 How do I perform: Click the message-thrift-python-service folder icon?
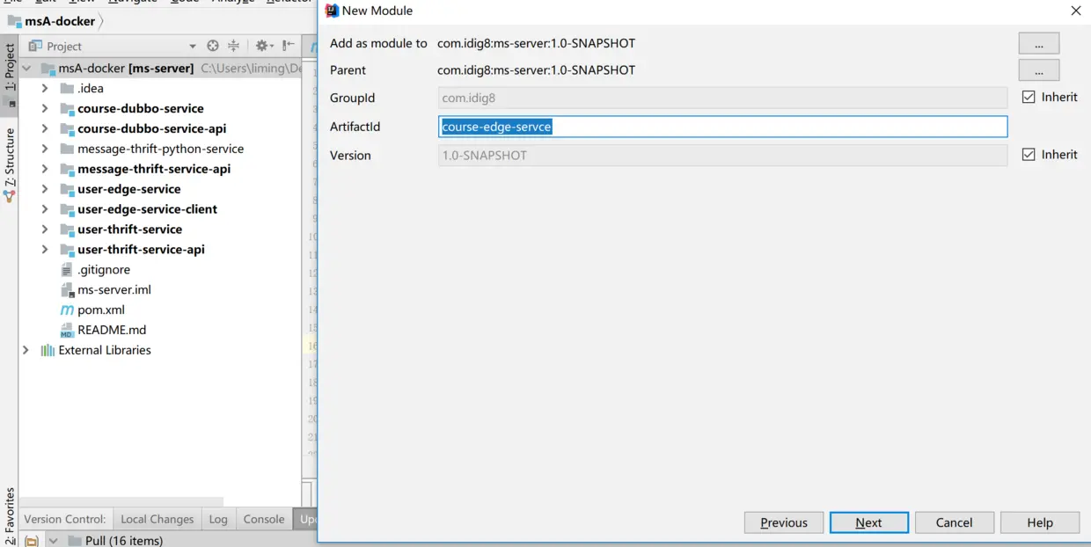(67, 149)
